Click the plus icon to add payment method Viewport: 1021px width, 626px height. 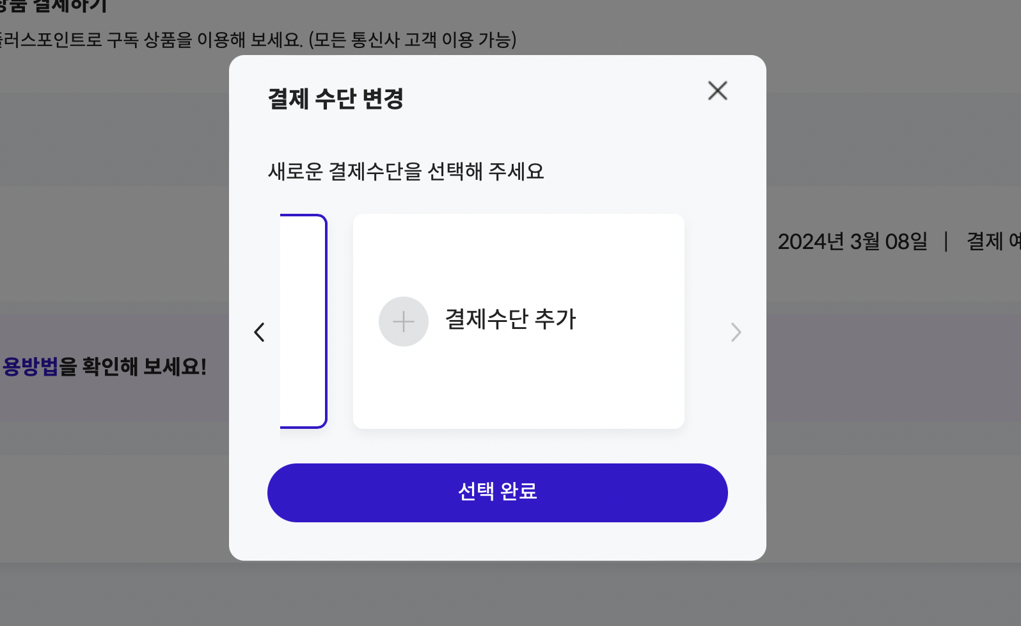[403, 321]
